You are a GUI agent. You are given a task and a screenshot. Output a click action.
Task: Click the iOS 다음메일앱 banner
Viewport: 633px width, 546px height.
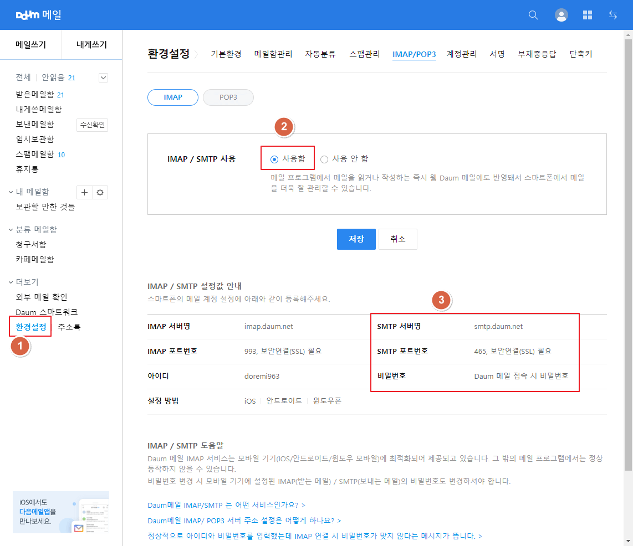click(61, 512)
